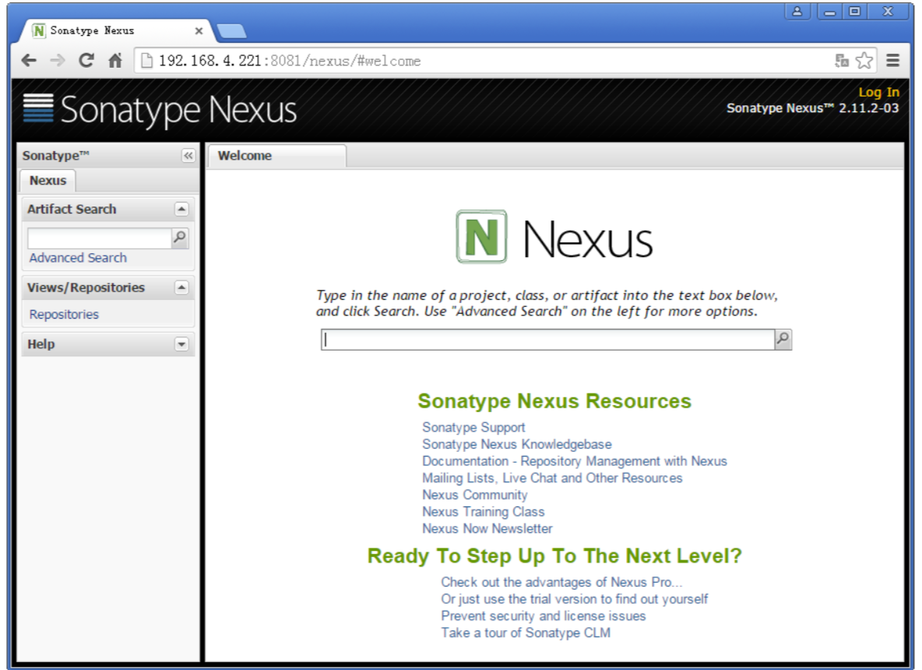Screen dimensions: 922x670
Task: Minimize the browser window
Action: (829, 11)
